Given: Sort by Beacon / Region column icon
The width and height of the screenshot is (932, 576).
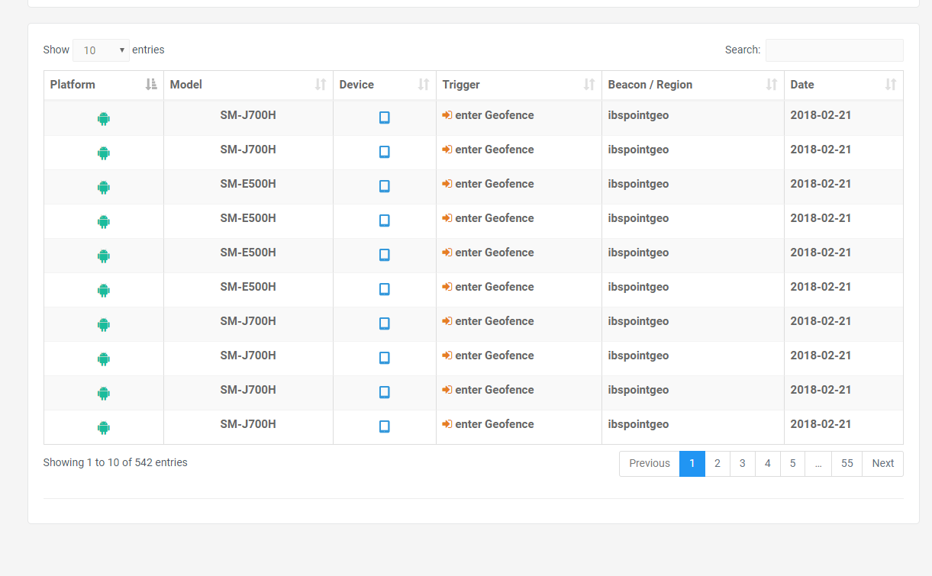Looking at the screenshot, I should 772,85.
